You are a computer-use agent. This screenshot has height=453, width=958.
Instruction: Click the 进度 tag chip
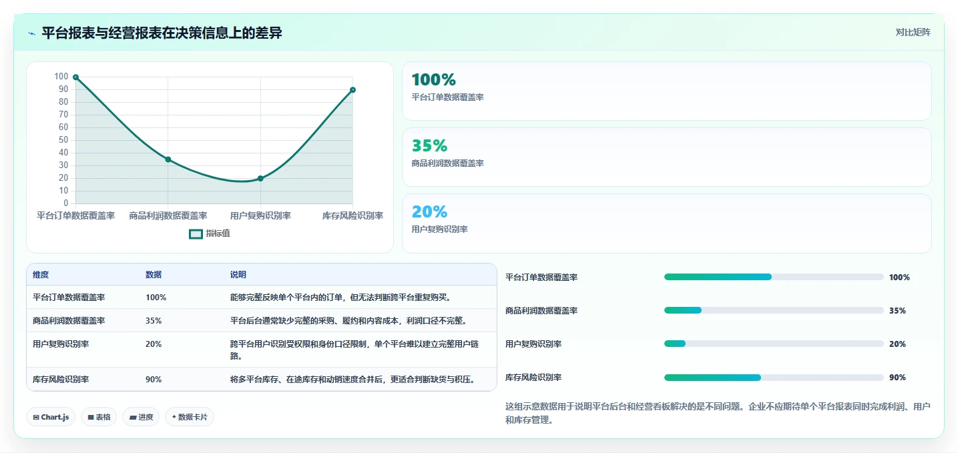141,417
